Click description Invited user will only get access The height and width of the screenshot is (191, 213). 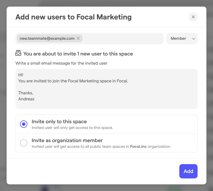tap(72, 128)
